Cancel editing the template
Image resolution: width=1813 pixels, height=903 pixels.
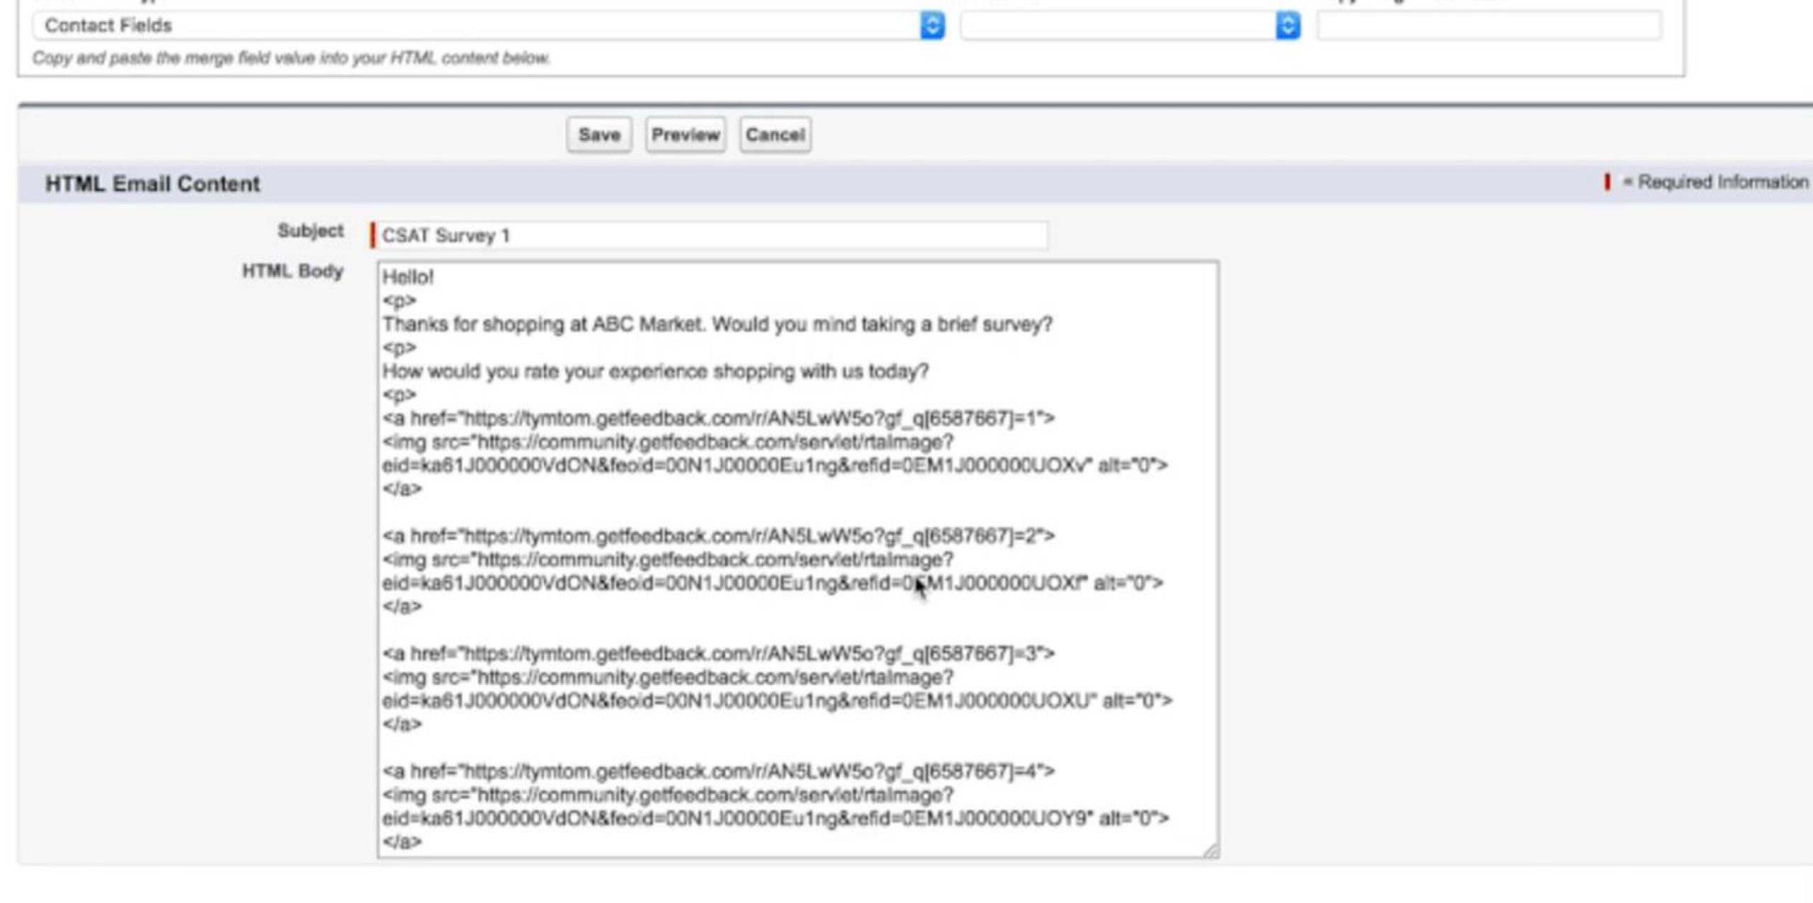pos(775,135)
